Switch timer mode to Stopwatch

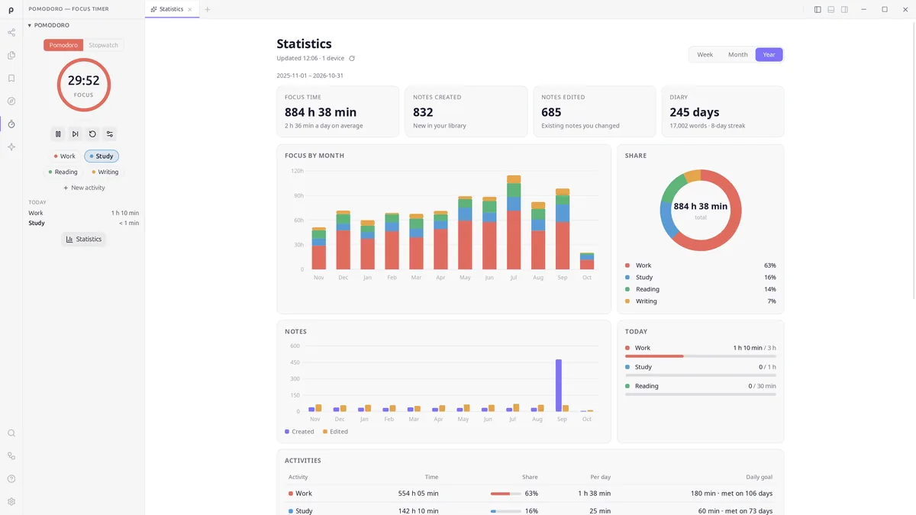[x=103, y=45]
